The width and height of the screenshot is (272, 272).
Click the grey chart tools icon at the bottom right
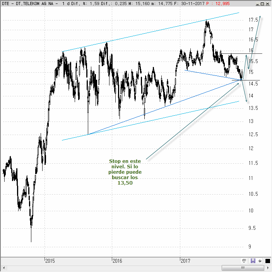click(x=244, y=261)
